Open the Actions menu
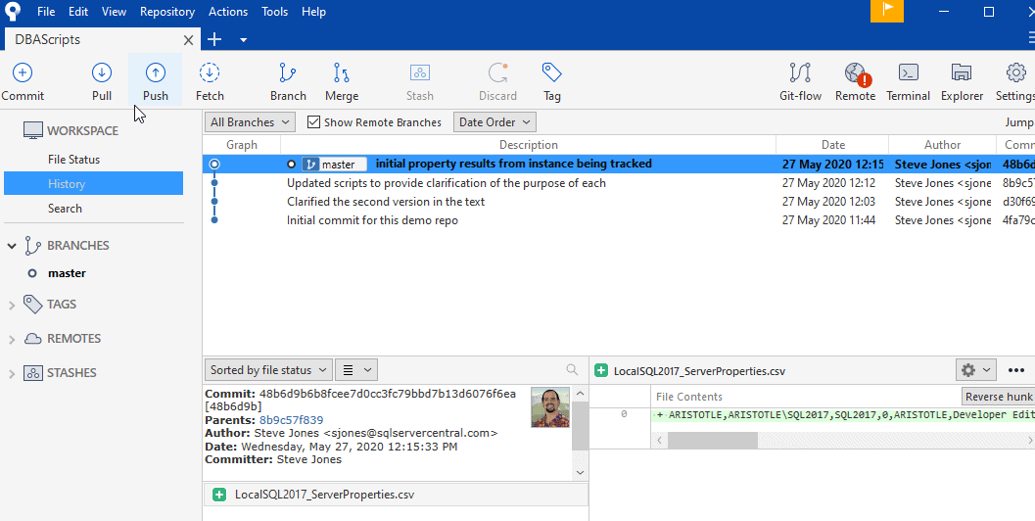The image size is (1035, 521). coord(228,12)
